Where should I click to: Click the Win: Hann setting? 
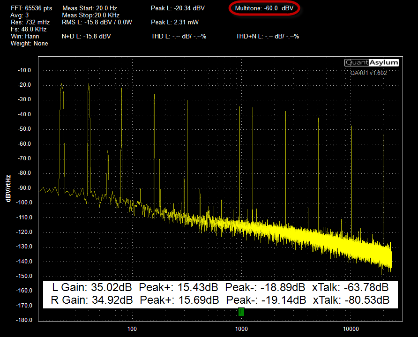click(25, 36)
